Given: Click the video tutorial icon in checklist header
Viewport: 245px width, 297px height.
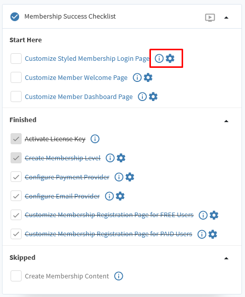Looking at the screenshot, I should coord(210,18).
